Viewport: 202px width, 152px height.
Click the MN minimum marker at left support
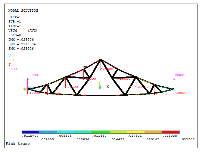30,87
